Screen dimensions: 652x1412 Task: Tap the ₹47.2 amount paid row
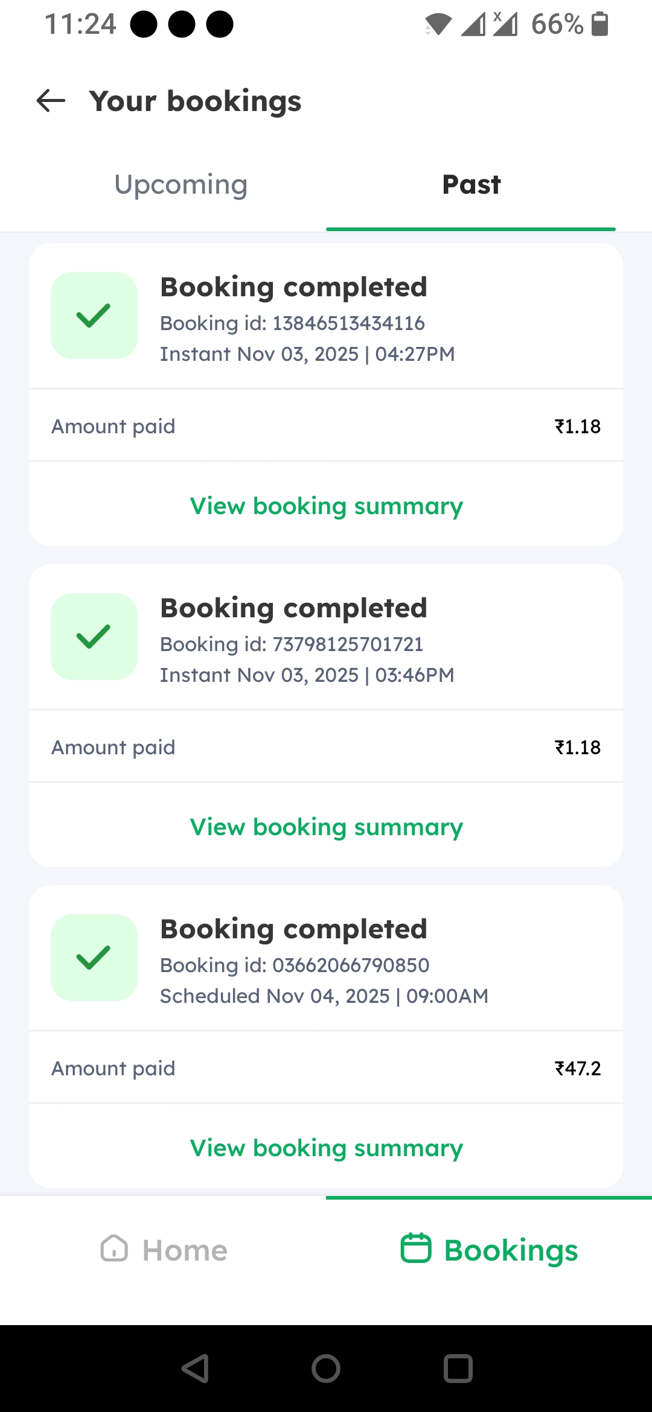[x=326, y=1068]
